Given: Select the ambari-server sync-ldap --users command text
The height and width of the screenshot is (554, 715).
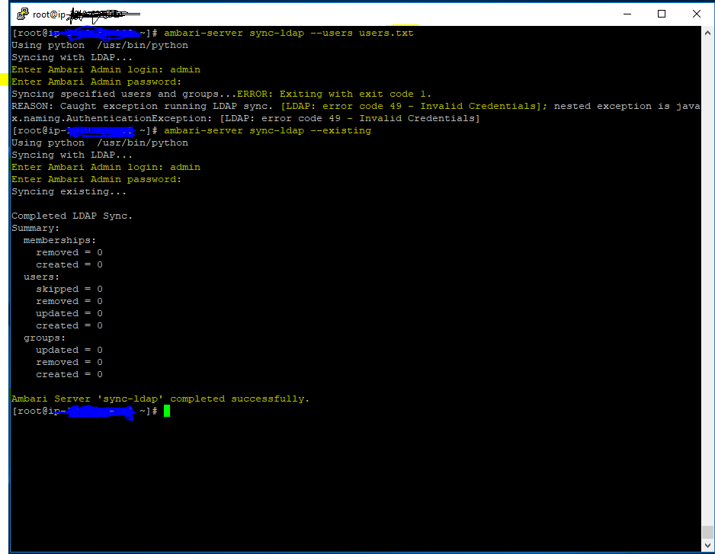Looking at the screenshot, I should pos(290,33).
